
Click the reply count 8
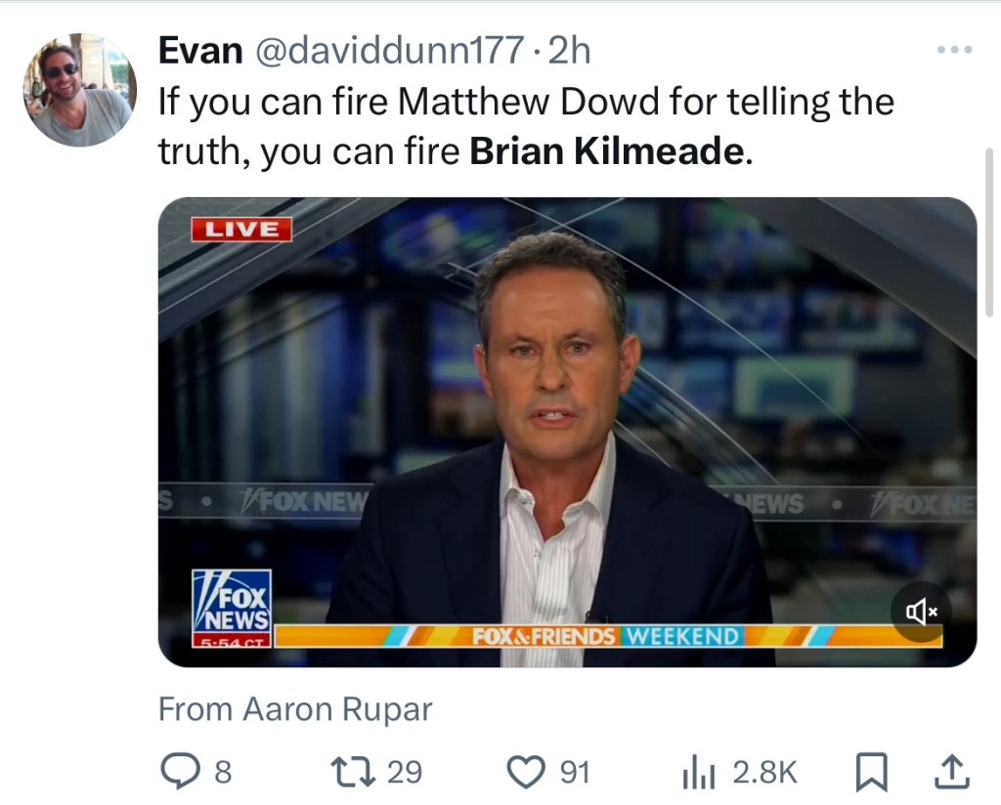[223, 773]
